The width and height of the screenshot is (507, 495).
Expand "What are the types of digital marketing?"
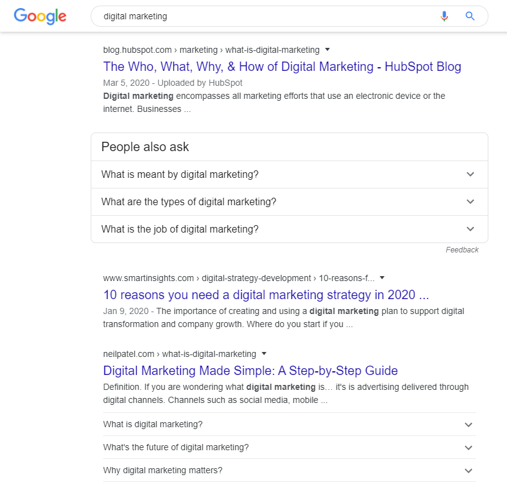click(x=290, y=202)
